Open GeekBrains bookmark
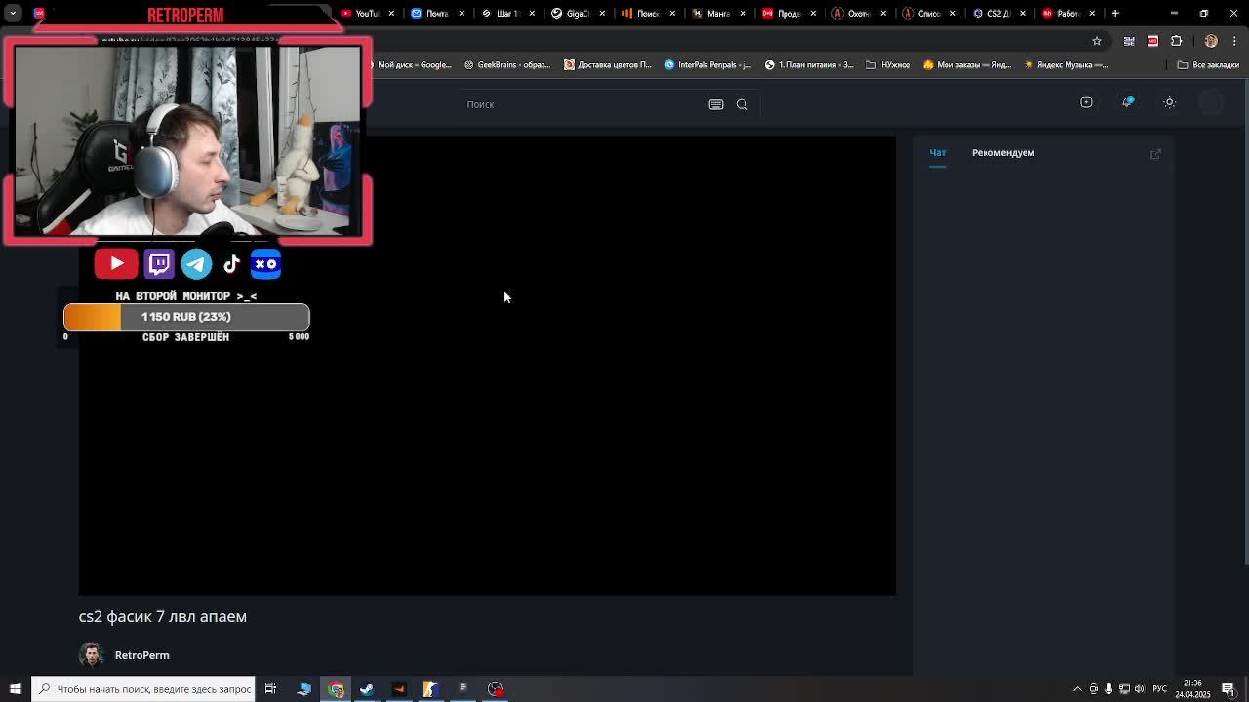1249x702 pixels. (507, 65)
